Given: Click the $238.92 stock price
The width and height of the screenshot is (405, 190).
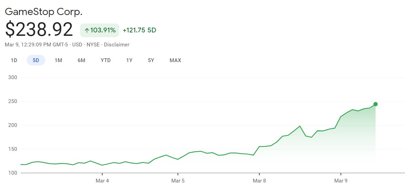Looking at the screenshot, I should pyautogui.click(x=39, y=30).
